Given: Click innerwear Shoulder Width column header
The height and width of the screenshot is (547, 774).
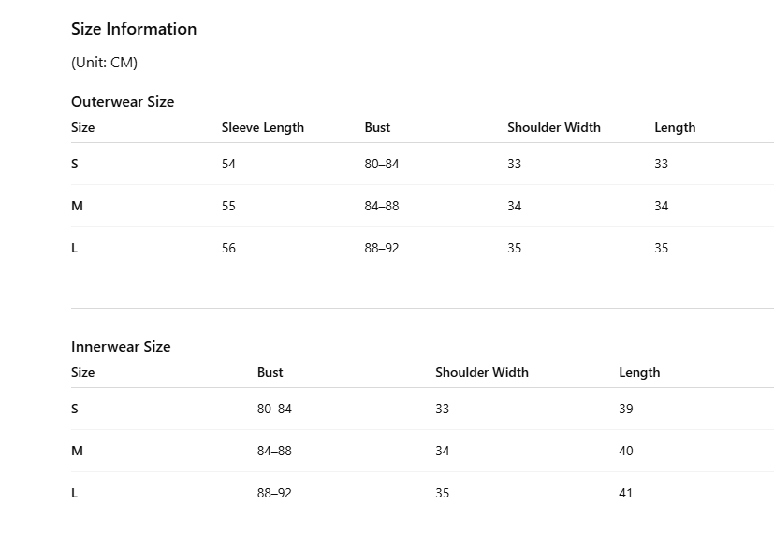Looking at the screenshot, I should 482,373.
